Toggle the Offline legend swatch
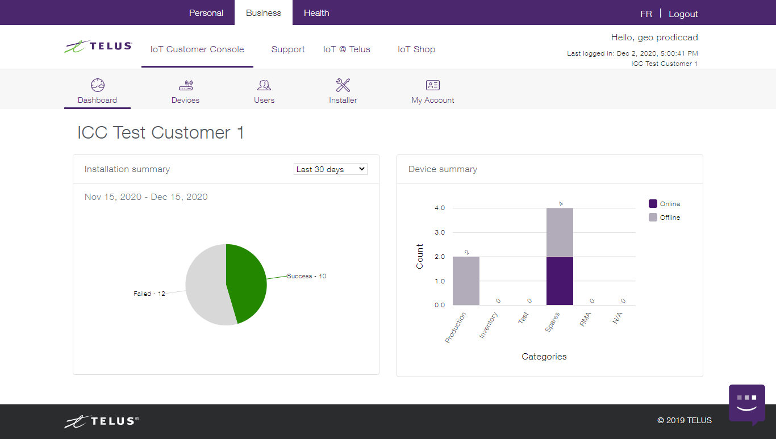 (x=653, y=218)
